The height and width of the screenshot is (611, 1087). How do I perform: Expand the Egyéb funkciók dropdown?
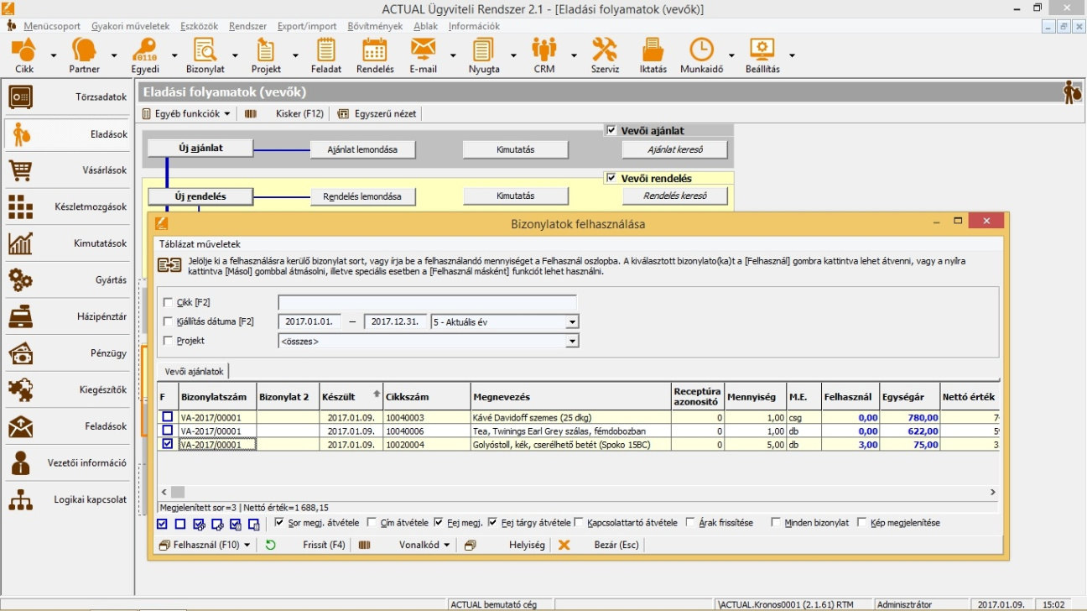[185, 113]
